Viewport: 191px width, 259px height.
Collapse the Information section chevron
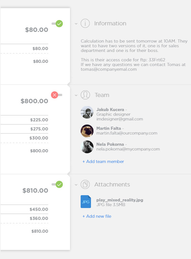[76, 24]
